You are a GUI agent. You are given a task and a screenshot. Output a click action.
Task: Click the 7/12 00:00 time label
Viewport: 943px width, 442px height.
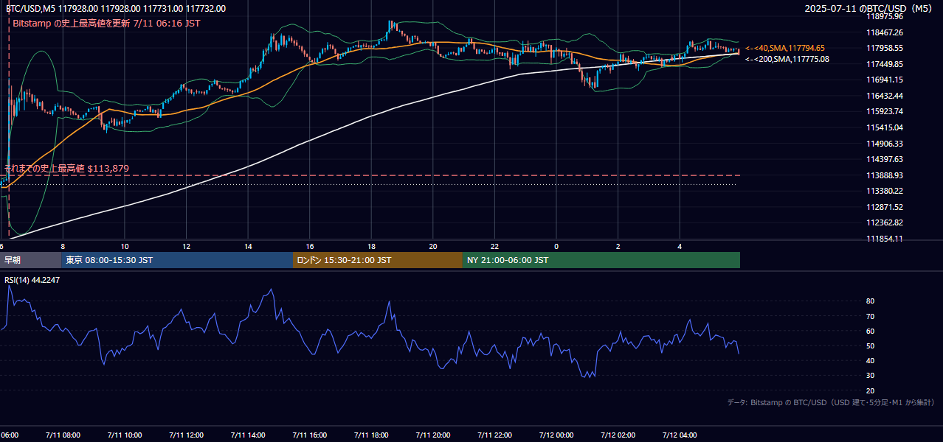556,435
